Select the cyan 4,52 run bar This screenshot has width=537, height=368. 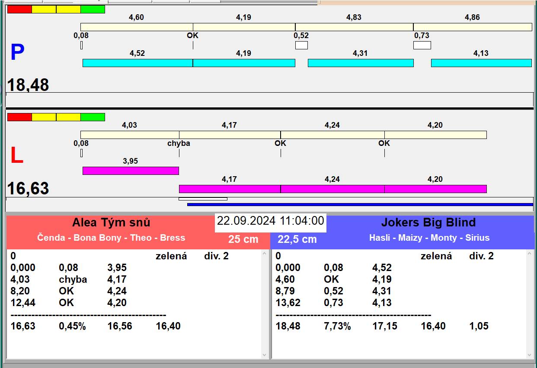(137, 63)
